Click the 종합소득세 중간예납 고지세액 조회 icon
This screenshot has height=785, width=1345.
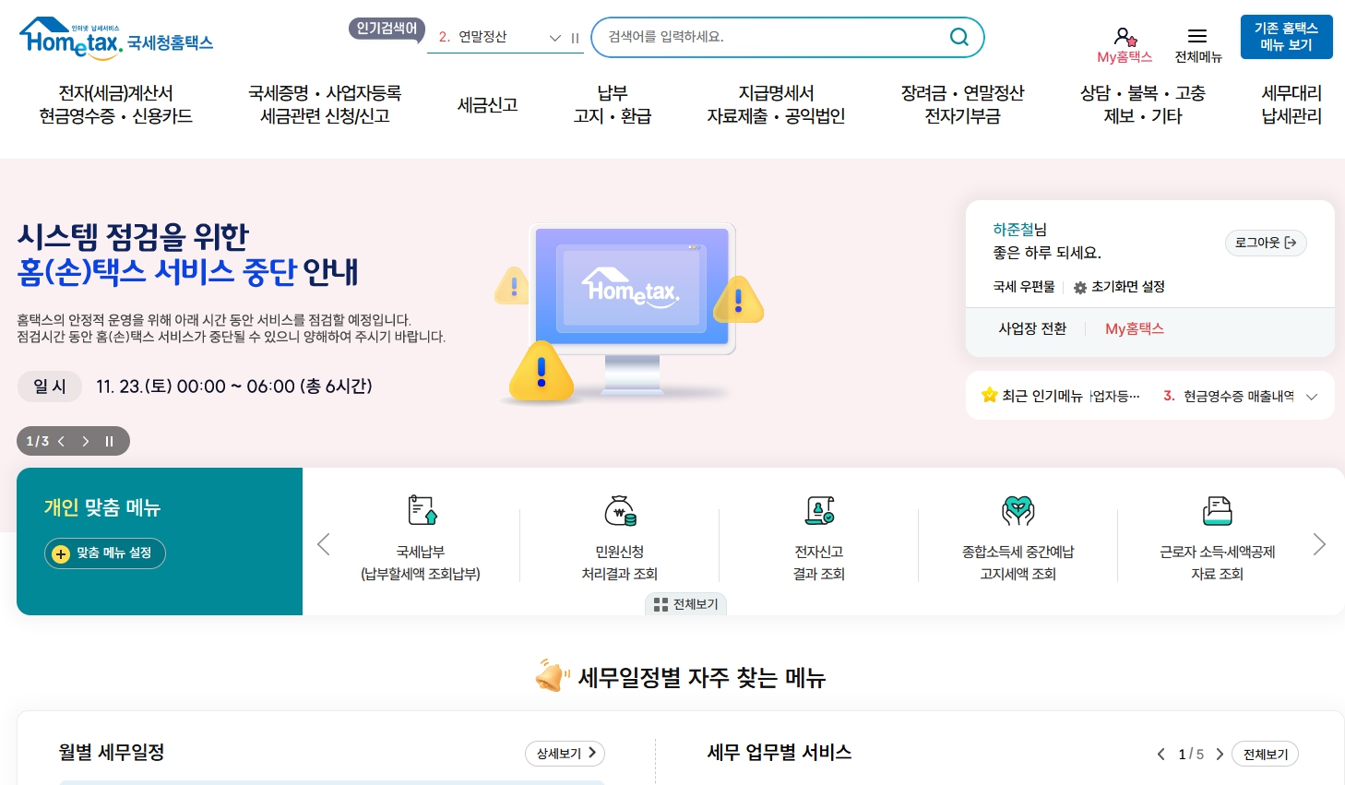[1018, 540]
